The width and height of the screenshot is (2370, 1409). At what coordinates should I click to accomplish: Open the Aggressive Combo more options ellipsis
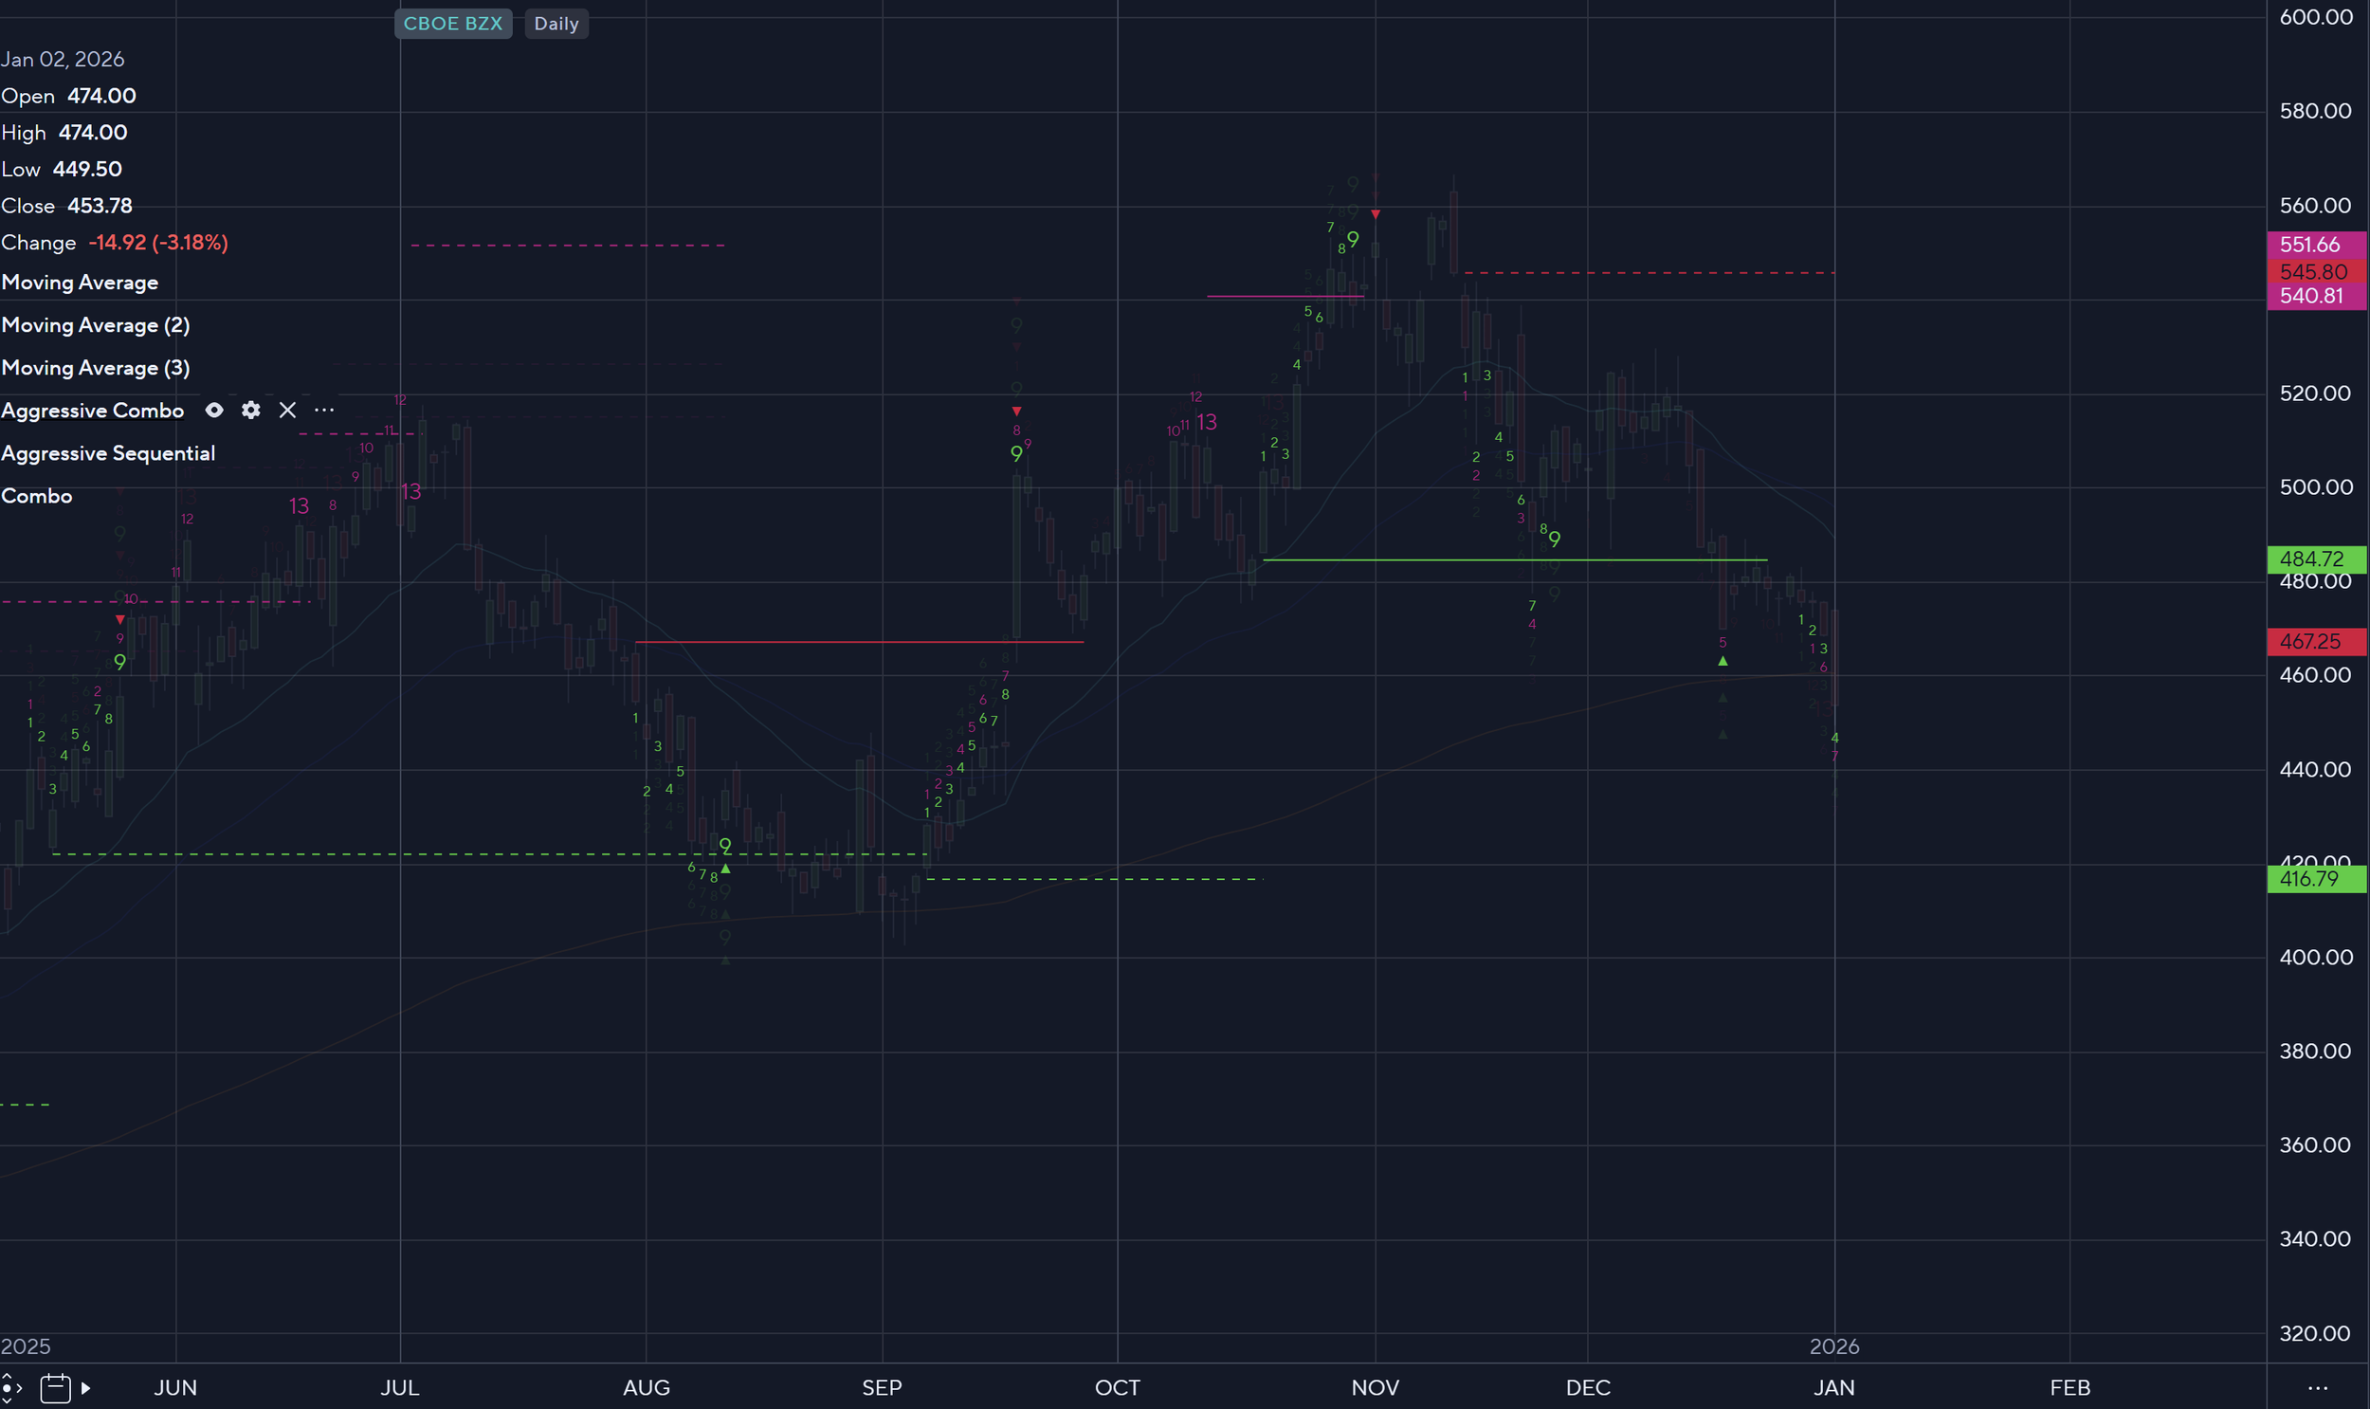click(x=324, y=411)
